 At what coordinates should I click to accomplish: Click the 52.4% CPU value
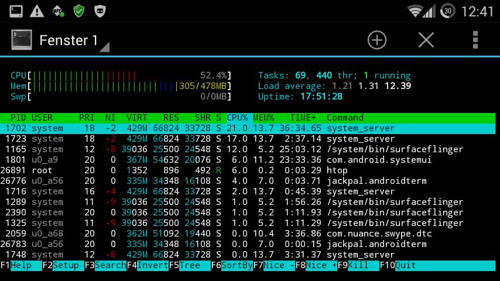(213, 76)
